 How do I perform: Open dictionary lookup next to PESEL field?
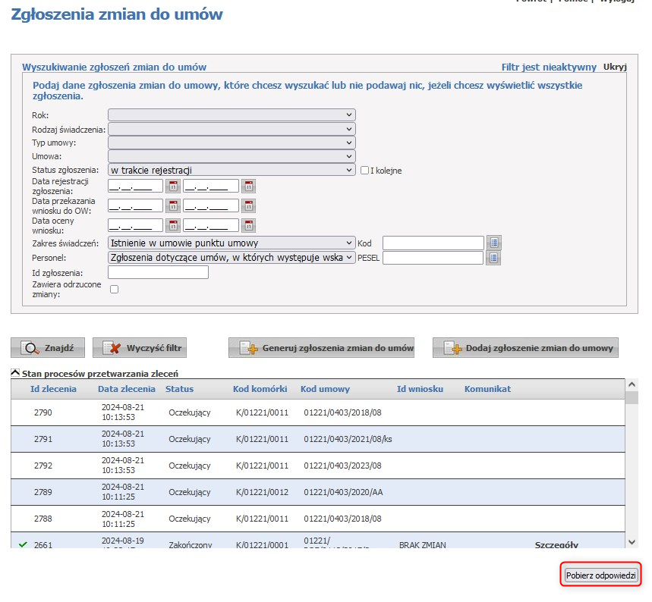pyautogui.click(x=494, y=258)
